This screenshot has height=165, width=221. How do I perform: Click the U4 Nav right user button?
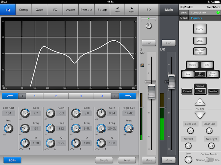(211, 146)
